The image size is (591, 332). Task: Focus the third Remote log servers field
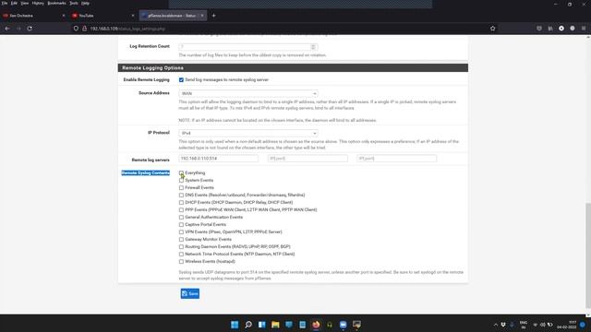click(x=396, y=159)
